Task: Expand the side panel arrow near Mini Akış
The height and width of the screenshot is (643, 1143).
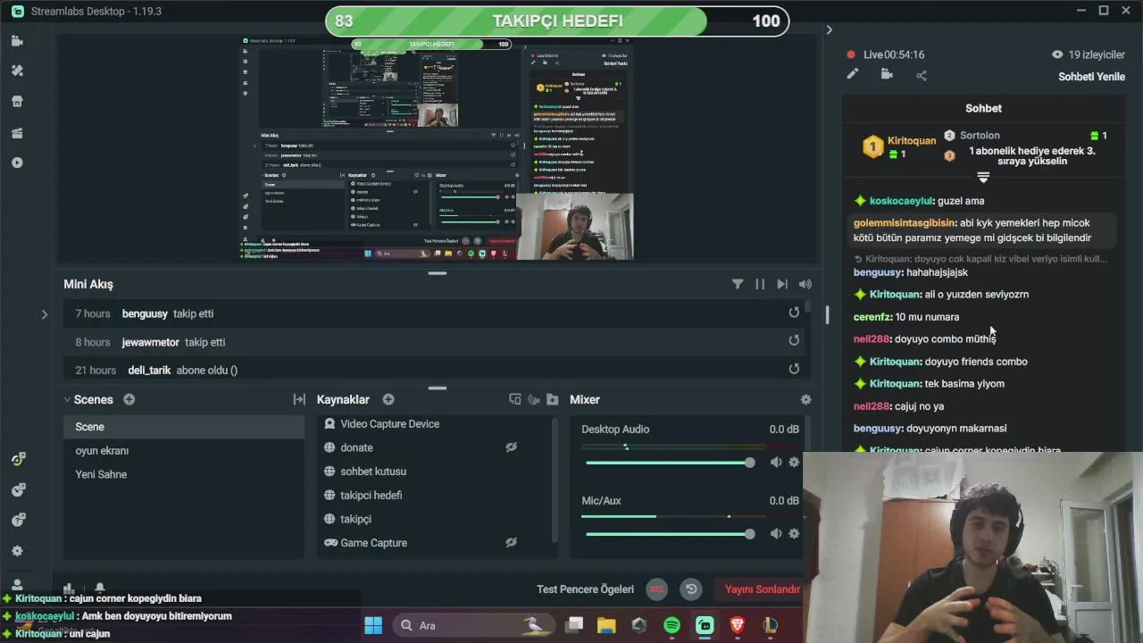Action: [x=44, y=313]
